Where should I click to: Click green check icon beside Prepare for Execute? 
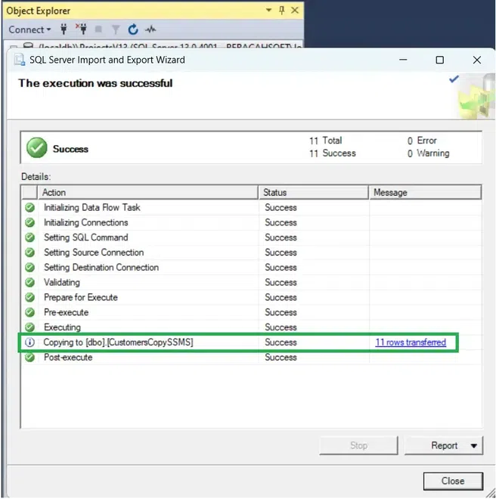pyautogui.click(x=29, y=297)
